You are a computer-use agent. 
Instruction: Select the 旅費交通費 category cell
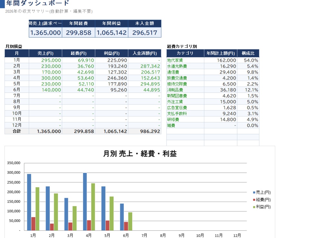185,78
